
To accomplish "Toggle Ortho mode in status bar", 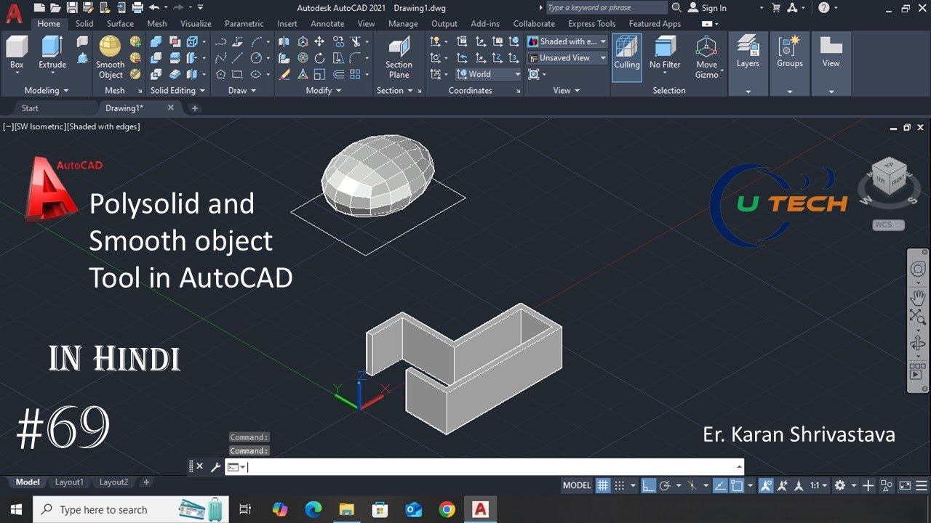I will click(x=647, y=485).
